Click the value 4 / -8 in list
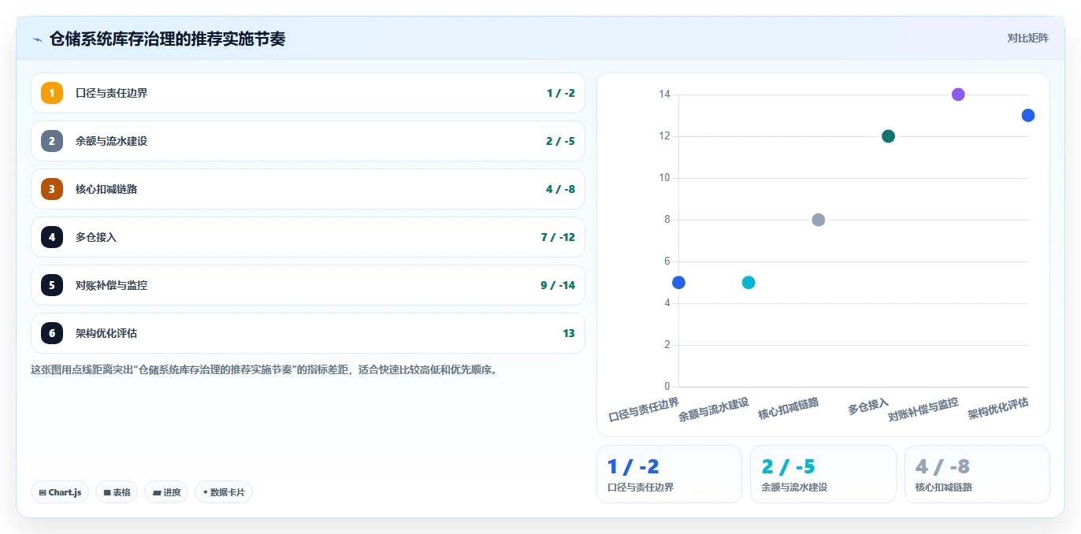Screen dimensions: 1081x534 coord(560,189)
